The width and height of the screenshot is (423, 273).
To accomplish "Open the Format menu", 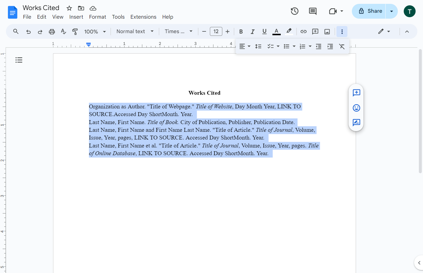I will tap(98, 17).
